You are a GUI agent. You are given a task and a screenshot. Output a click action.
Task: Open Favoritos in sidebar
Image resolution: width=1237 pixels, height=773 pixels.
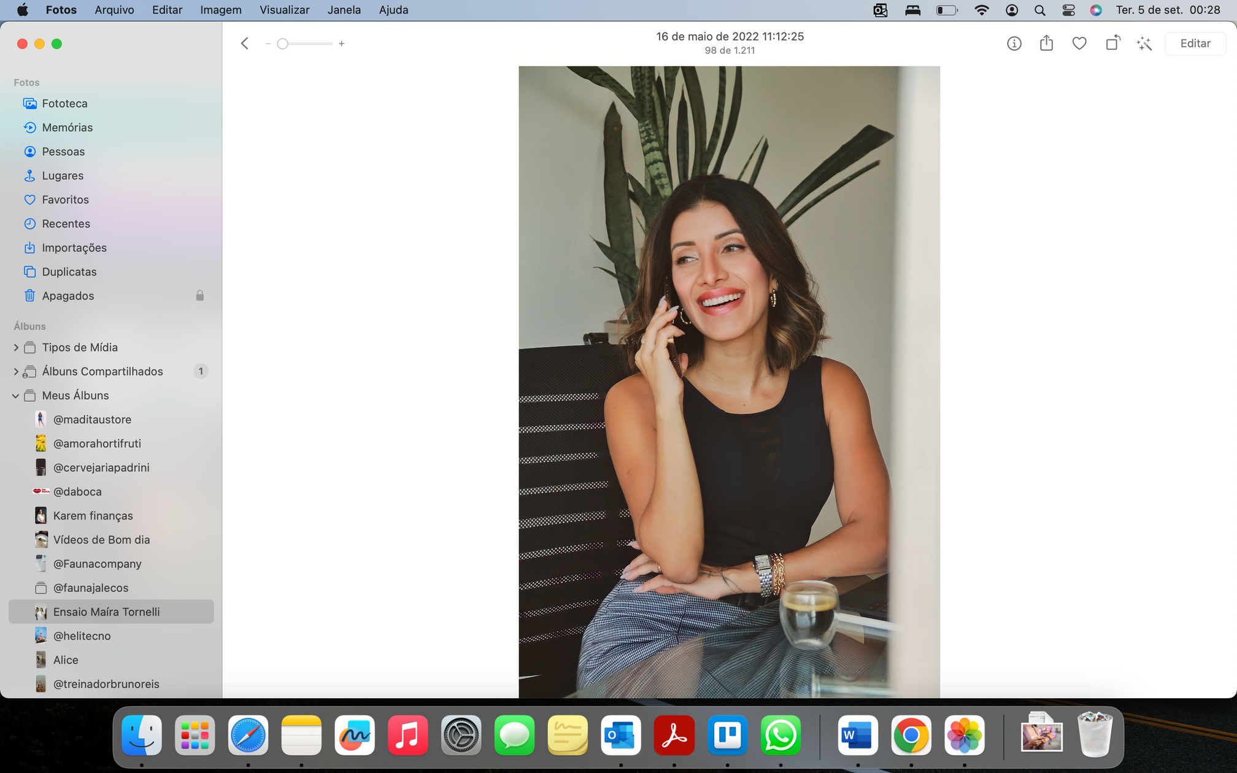pyautogui.click(x=111, y=199)
